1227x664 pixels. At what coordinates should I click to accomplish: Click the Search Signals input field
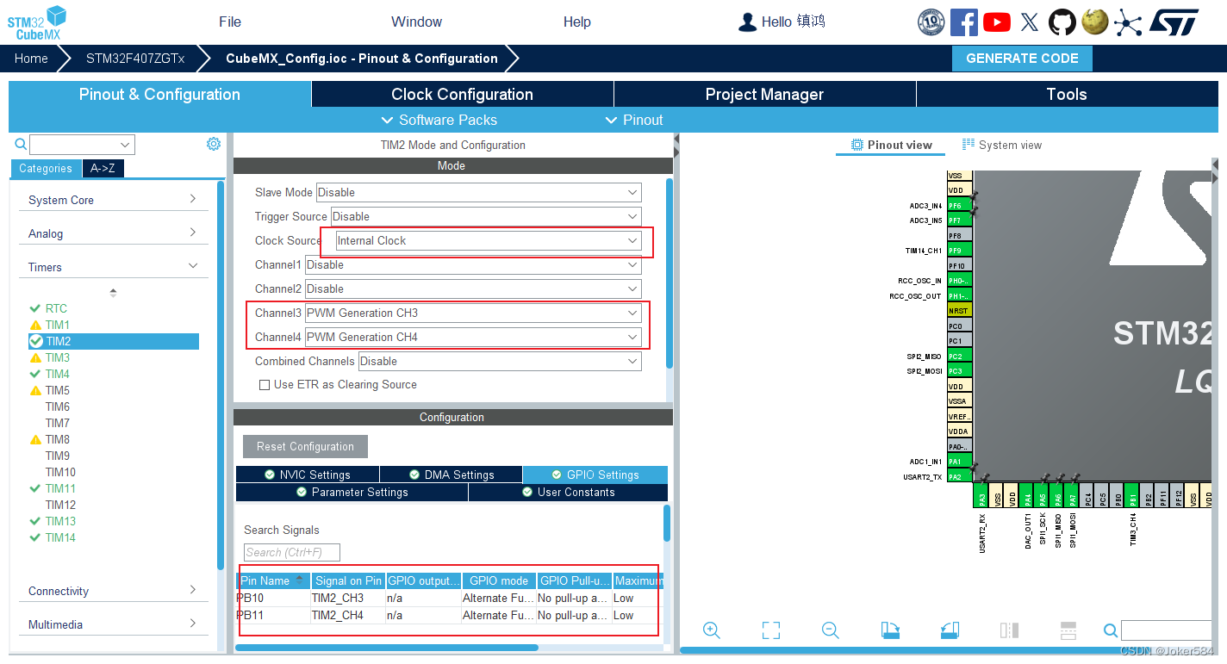pos(292,552)
